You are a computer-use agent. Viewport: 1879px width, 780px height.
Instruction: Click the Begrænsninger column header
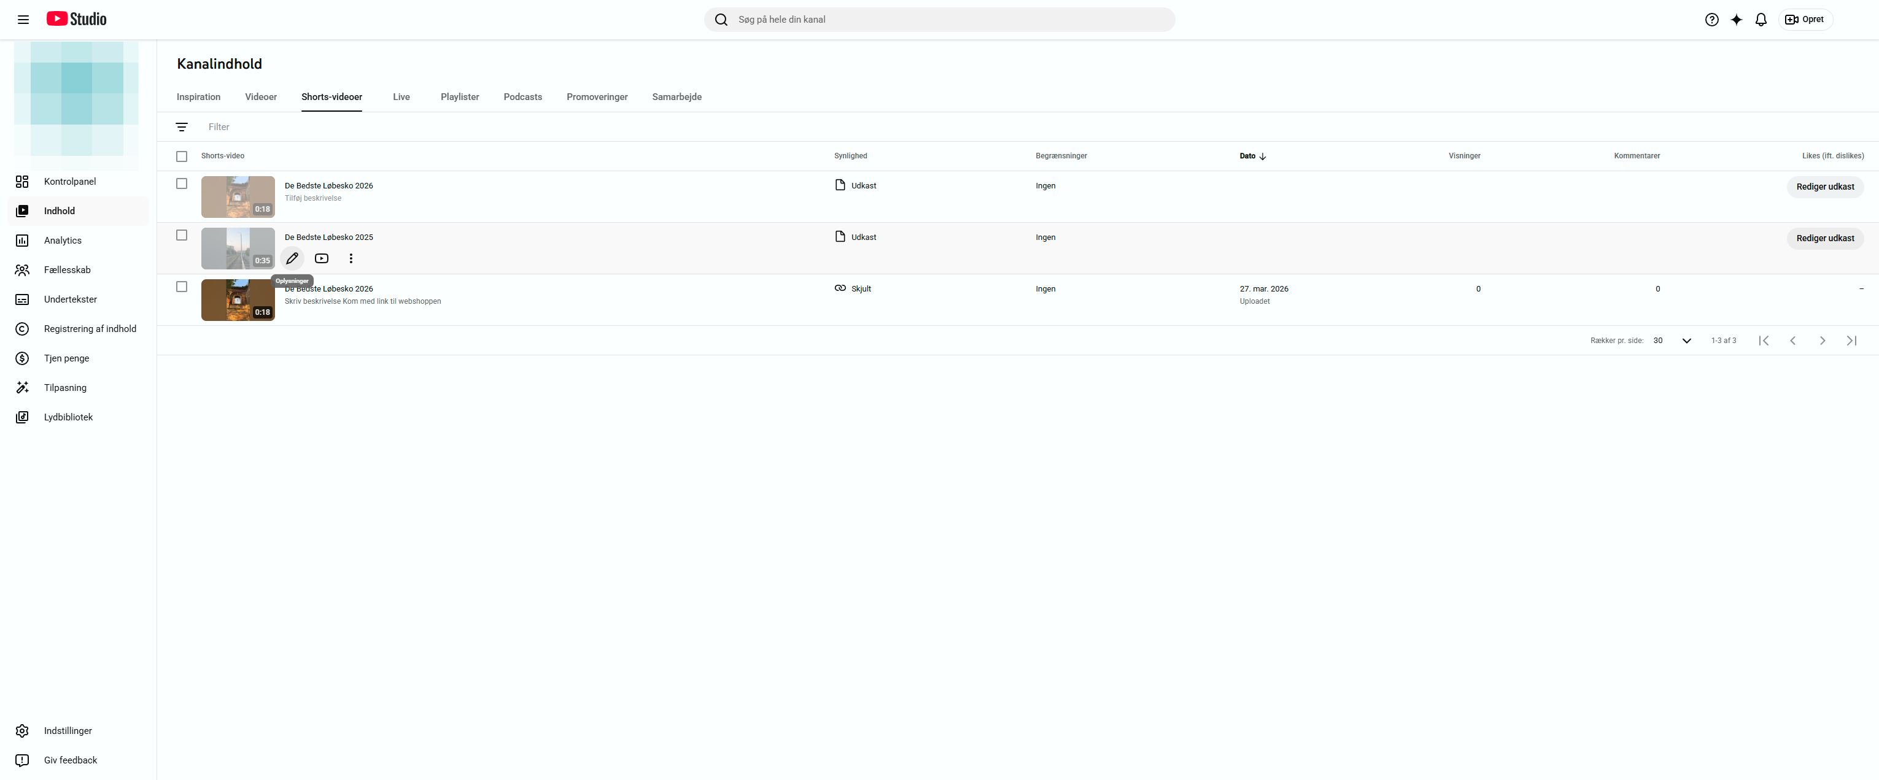[1061, 156]
